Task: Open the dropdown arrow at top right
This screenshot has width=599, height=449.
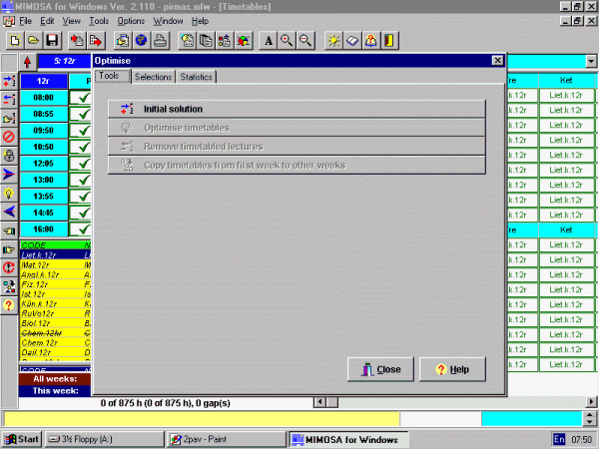Action: 590,61
